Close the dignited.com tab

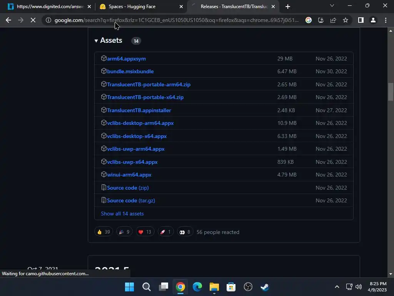click(x=89, y=7)
